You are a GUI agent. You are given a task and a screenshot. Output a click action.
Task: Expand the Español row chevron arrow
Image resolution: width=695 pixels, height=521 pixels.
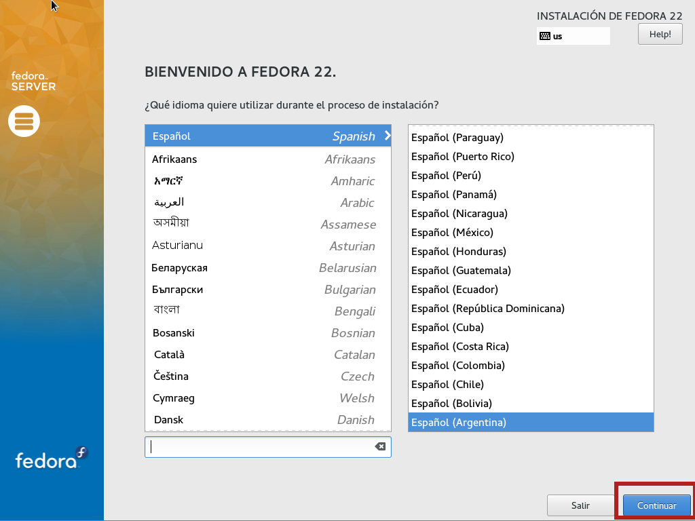[x=388, y=136]
